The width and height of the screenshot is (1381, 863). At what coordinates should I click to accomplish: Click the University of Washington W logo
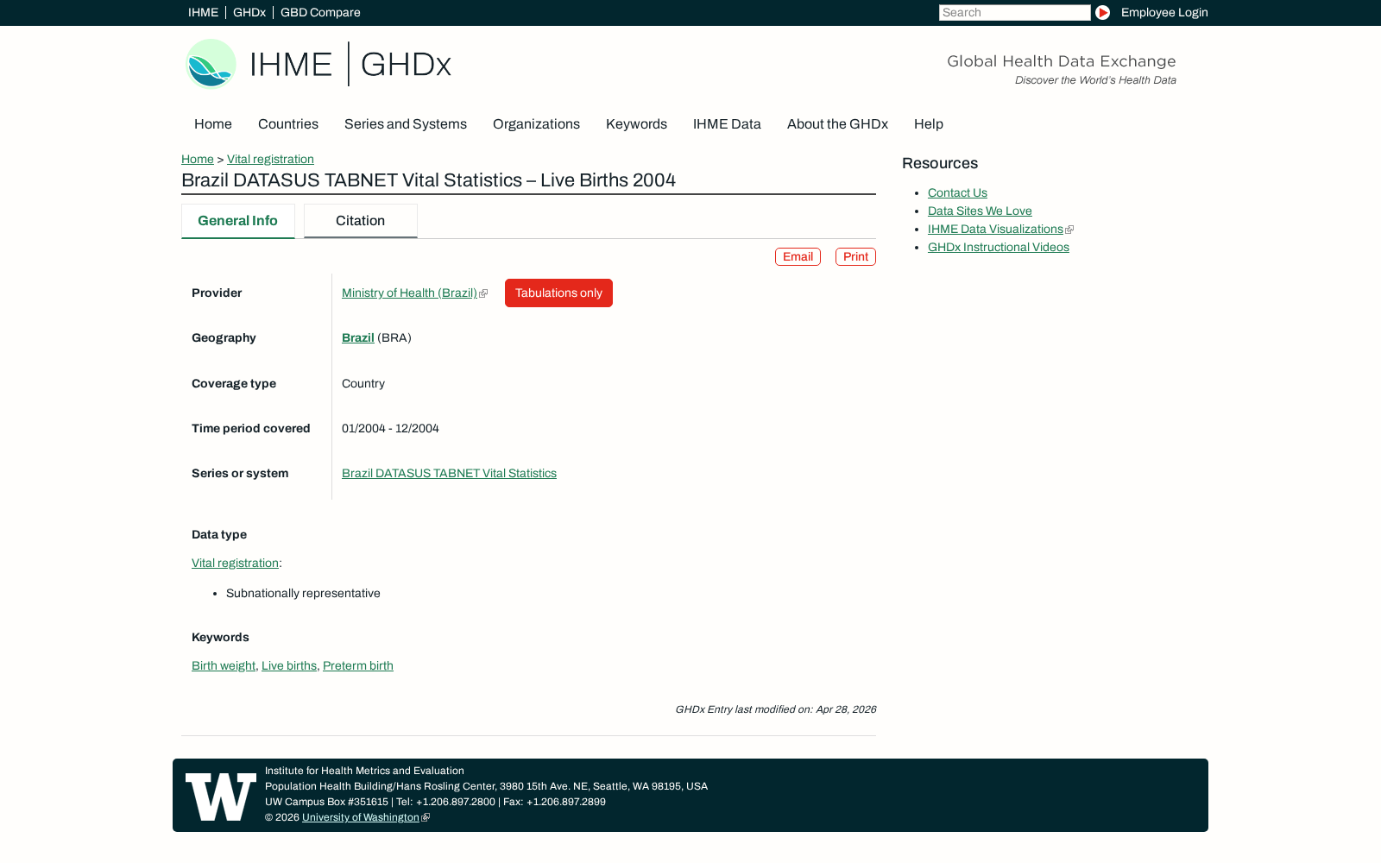221,797
